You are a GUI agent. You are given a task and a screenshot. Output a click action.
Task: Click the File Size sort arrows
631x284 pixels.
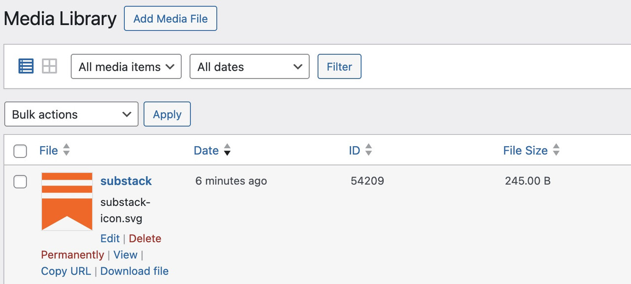pyautogui.click(x=556, y=150)
